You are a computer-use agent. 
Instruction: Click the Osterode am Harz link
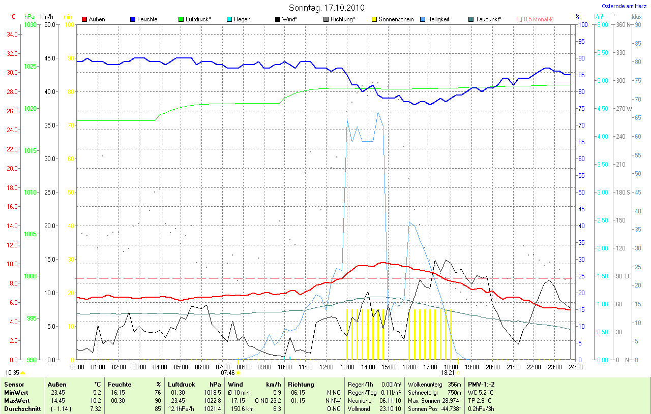point(623,6)
